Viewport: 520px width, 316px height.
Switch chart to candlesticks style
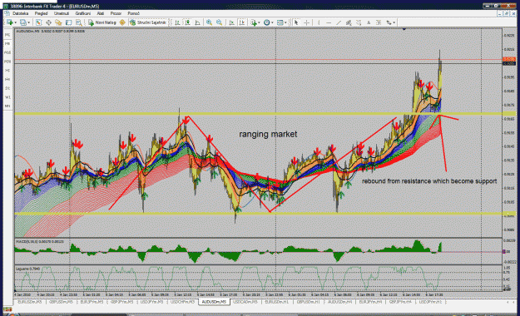pos(188,22)
